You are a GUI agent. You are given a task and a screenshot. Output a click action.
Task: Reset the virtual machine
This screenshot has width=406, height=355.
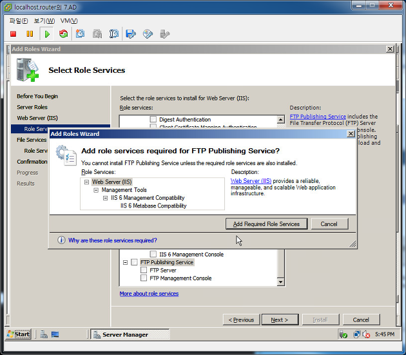tap(63, 34)
